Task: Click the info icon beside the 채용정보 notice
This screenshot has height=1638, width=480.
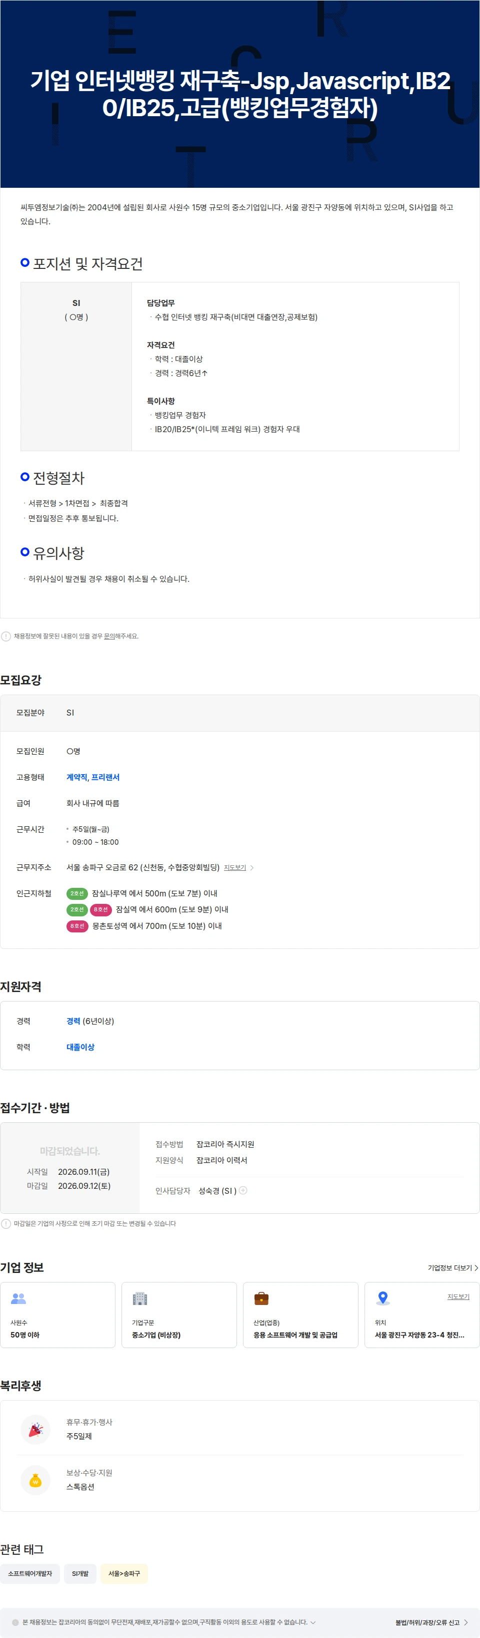Action: coord(5,636)
